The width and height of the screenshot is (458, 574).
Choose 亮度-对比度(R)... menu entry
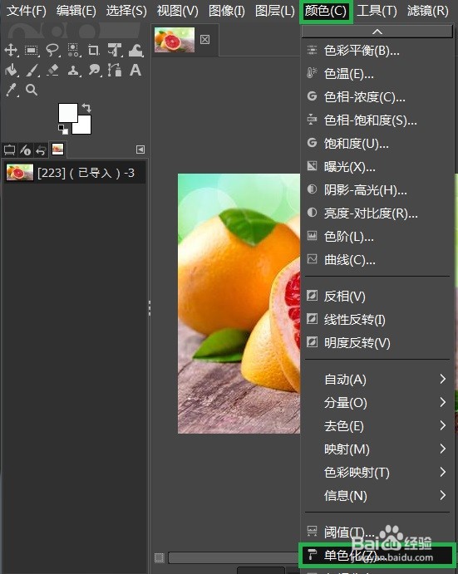click(377, 213)
